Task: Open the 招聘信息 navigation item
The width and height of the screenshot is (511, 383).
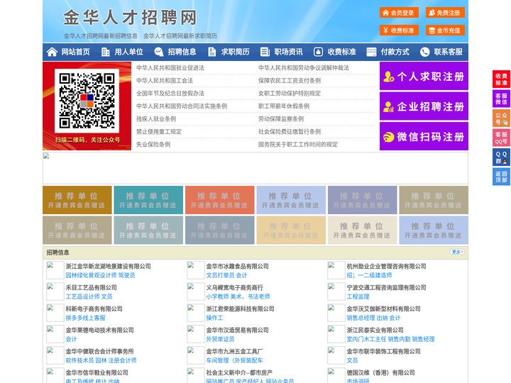Action: pos(182,52)
